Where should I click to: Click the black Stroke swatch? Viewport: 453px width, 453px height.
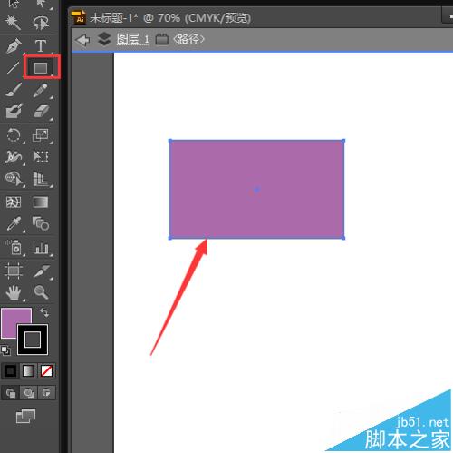click(x=33, y=340)
